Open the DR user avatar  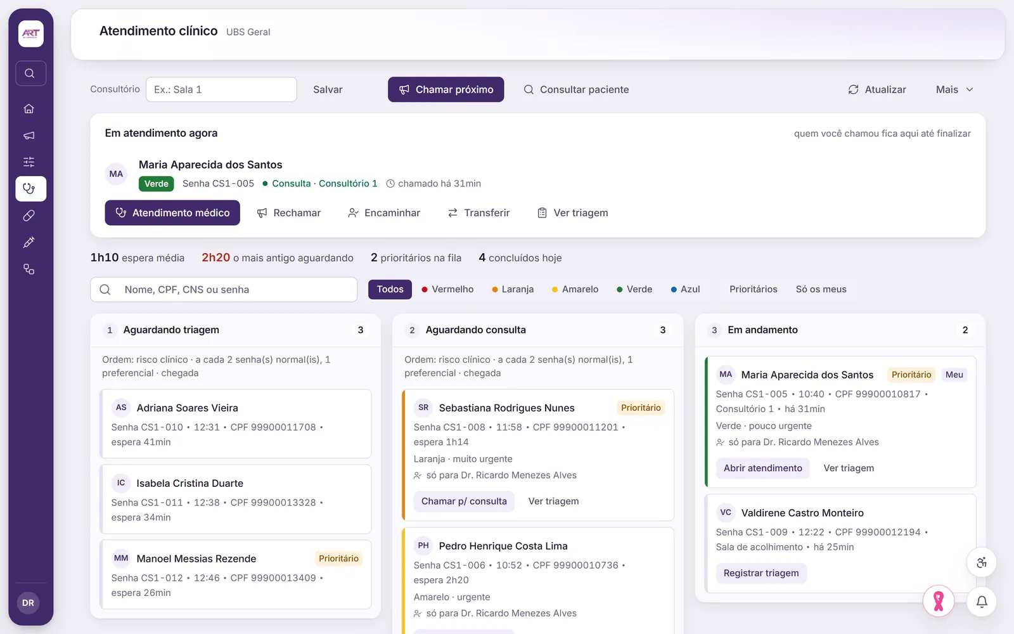(x=29, y=603)
